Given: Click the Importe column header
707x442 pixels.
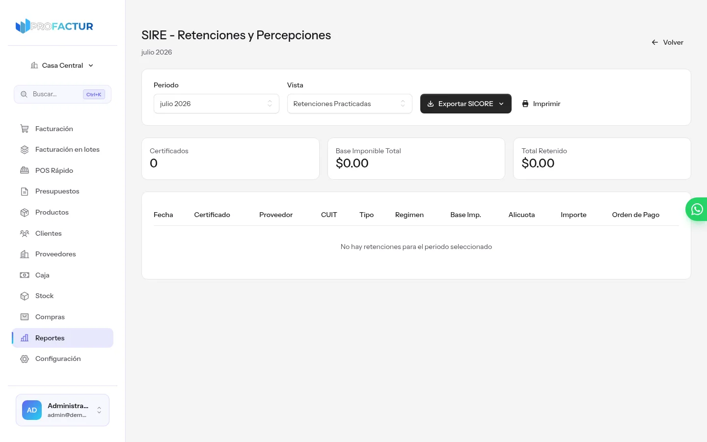Looking at the screenshot, I should pyautogui.click(x=573, y=215).
